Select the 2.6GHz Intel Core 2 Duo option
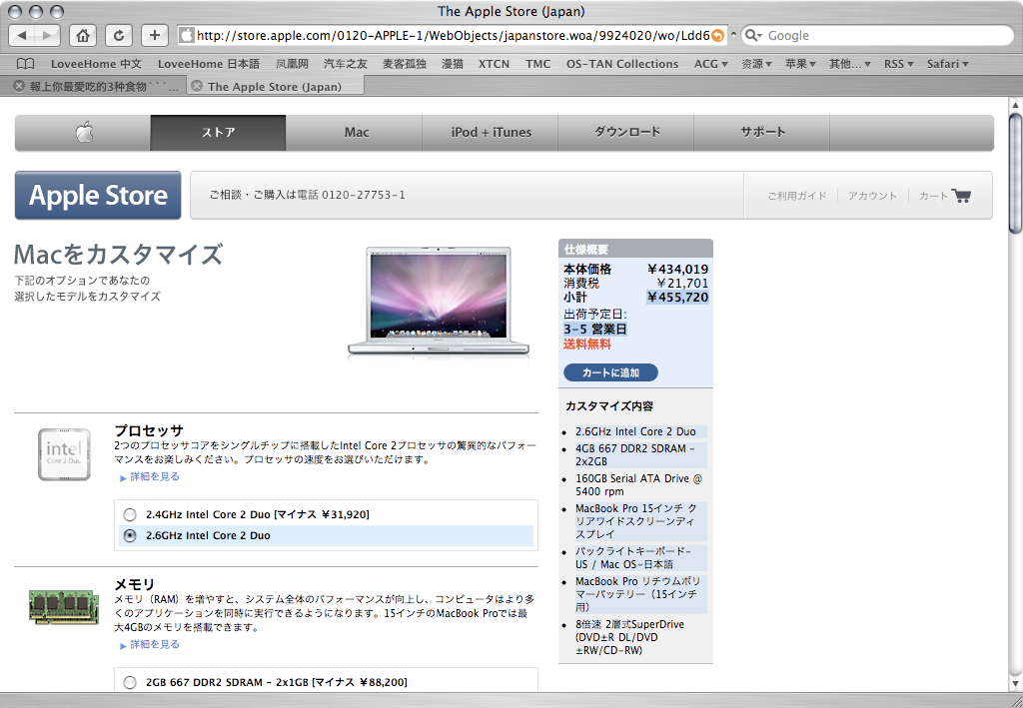Screen dimensions: 1023x708 pyautogui.click(x=130, y=536)
